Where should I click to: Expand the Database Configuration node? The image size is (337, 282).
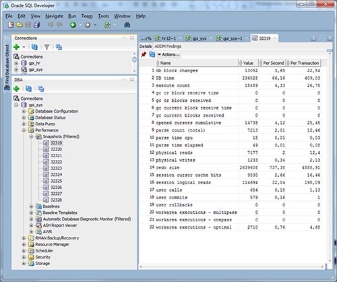point(24,111)
